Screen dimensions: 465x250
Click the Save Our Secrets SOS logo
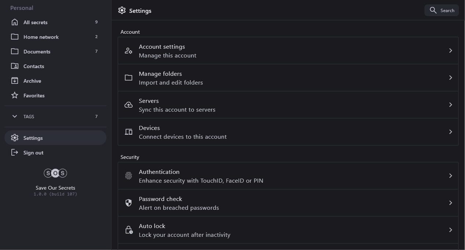55,173
